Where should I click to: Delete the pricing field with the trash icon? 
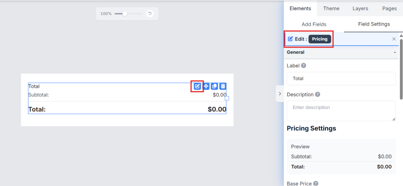tap(223, 86)
